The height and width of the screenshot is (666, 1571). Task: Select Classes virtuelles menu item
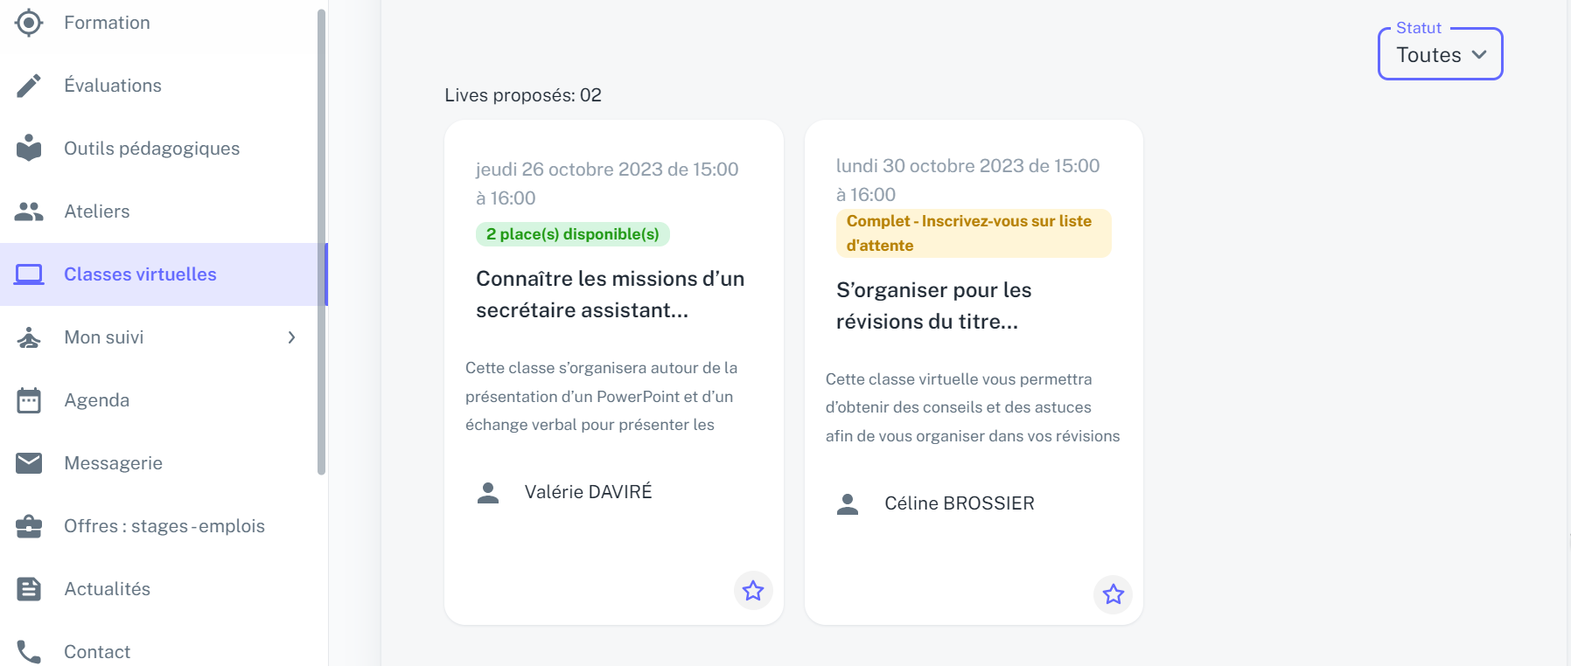tap(163, 274)
